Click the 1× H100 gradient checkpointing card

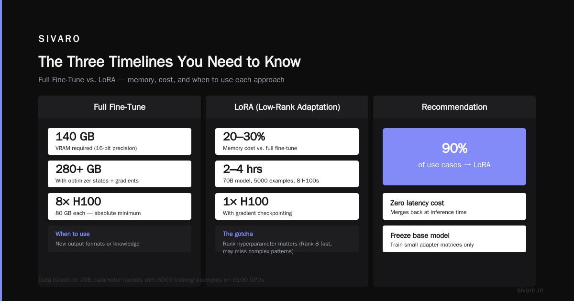(x=287, y=206)
